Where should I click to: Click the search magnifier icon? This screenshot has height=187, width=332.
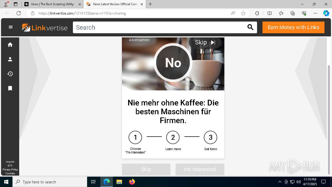click(250, 27)
